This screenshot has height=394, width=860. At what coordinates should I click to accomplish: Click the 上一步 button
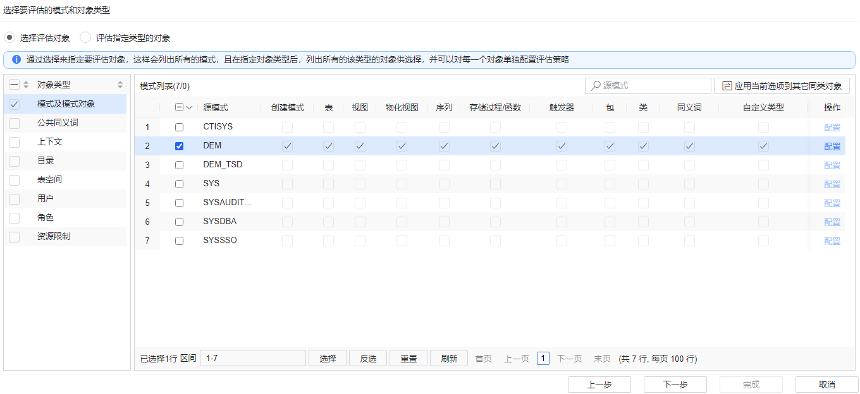599,385
